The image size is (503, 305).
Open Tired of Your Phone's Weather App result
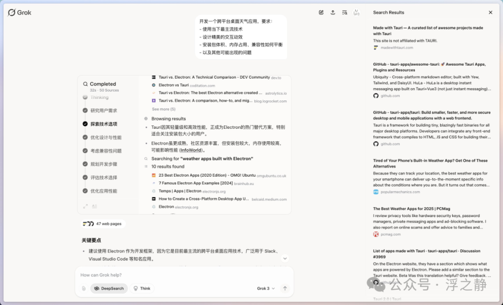click(x=430, y=163)
